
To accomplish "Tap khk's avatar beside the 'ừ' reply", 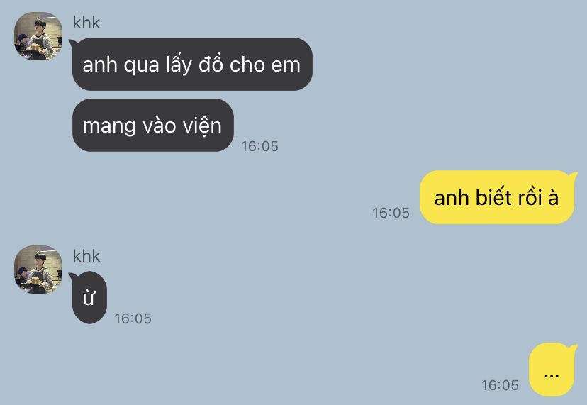I will point(38,270).
